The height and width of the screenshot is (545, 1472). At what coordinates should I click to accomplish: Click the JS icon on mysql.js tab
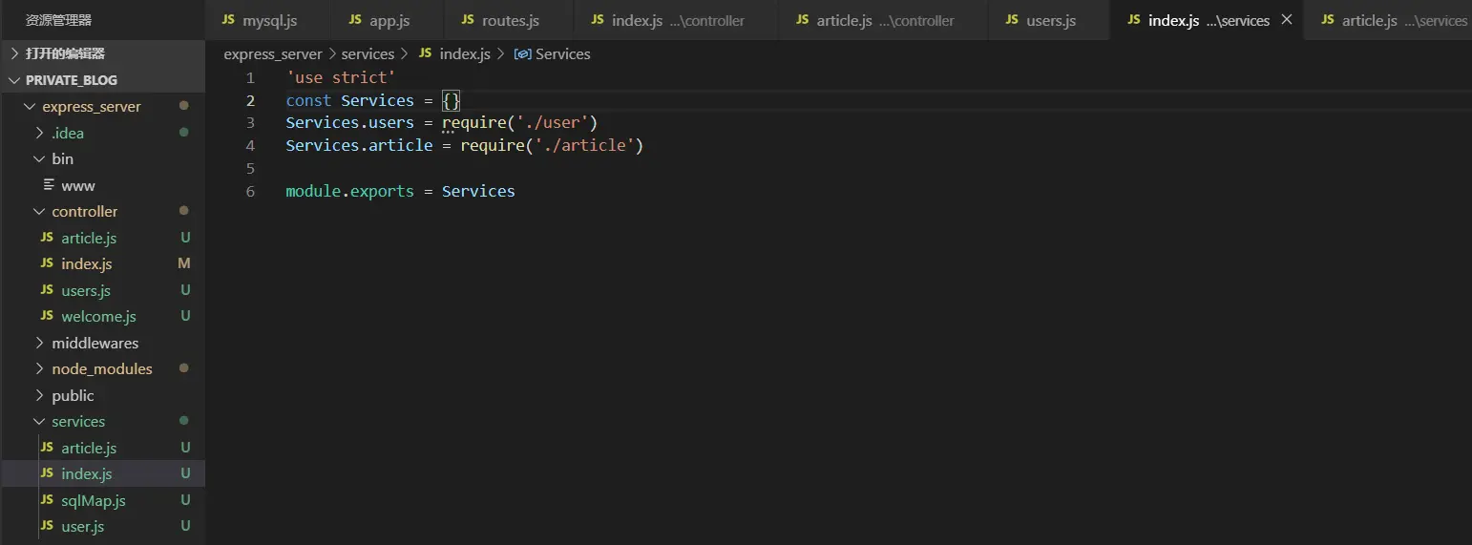tap(228, 20)
